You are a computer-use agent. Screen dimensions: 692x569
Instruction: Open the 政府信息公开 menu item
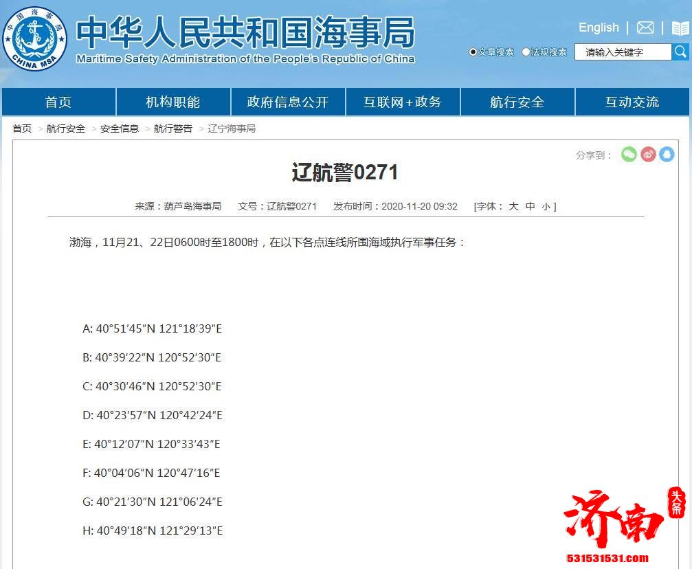[288, 102]
